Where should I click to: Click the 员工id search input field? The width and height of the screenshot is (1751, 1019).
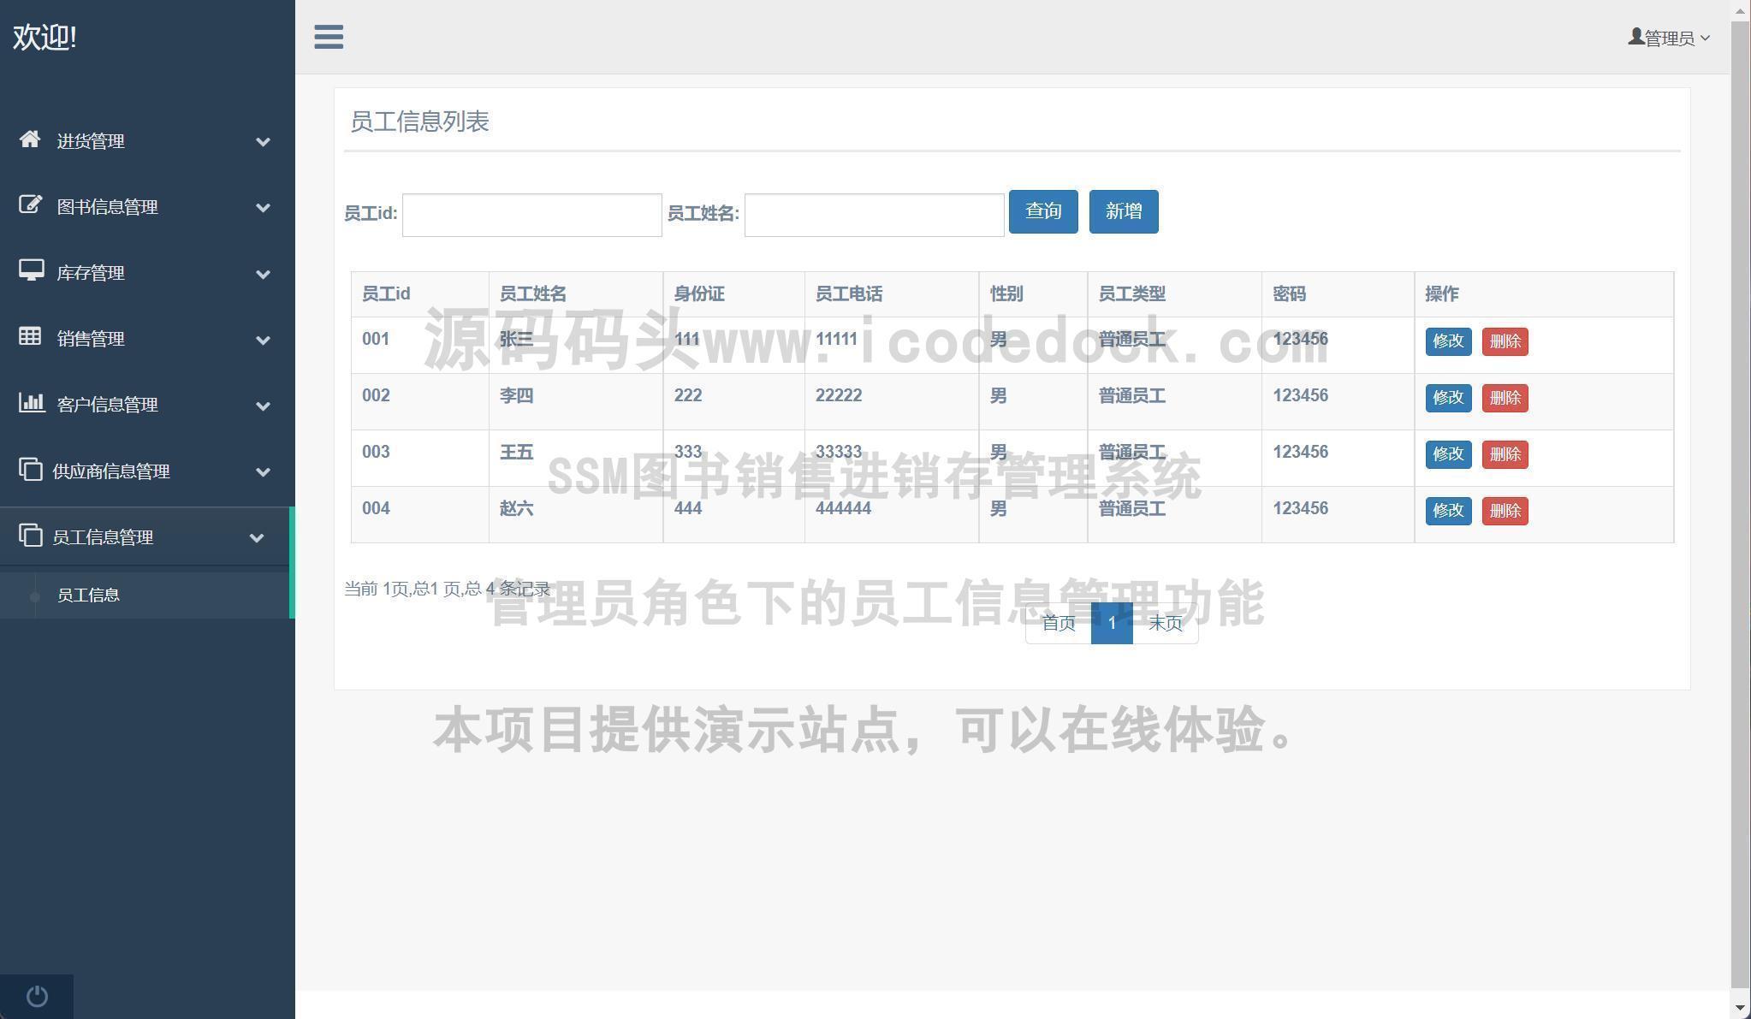531,215
